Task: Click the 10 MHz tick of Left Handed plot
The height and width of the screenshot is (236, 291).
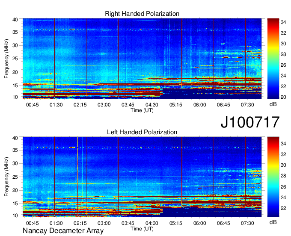Action: [15, 215]
